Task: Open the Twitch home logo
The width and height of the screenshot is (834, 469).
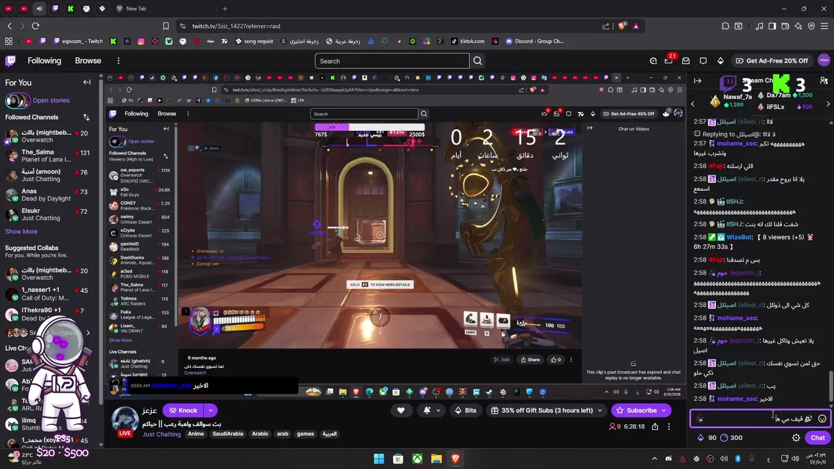Action: coord(10,61)
